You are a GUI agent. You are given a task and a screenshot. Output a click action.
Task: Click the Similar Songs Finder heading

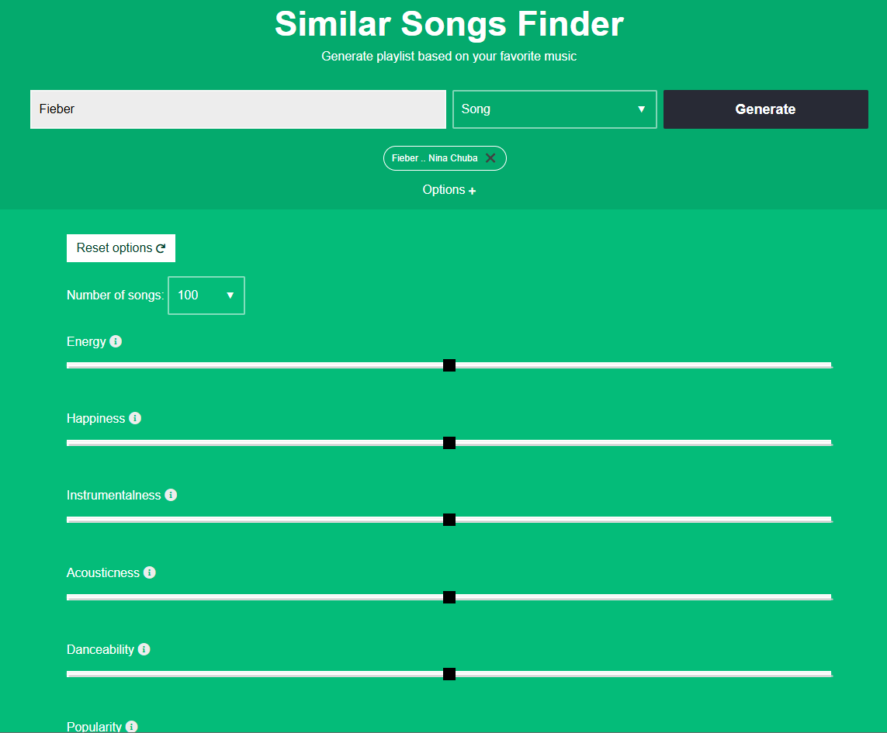[x=449, y=24]
